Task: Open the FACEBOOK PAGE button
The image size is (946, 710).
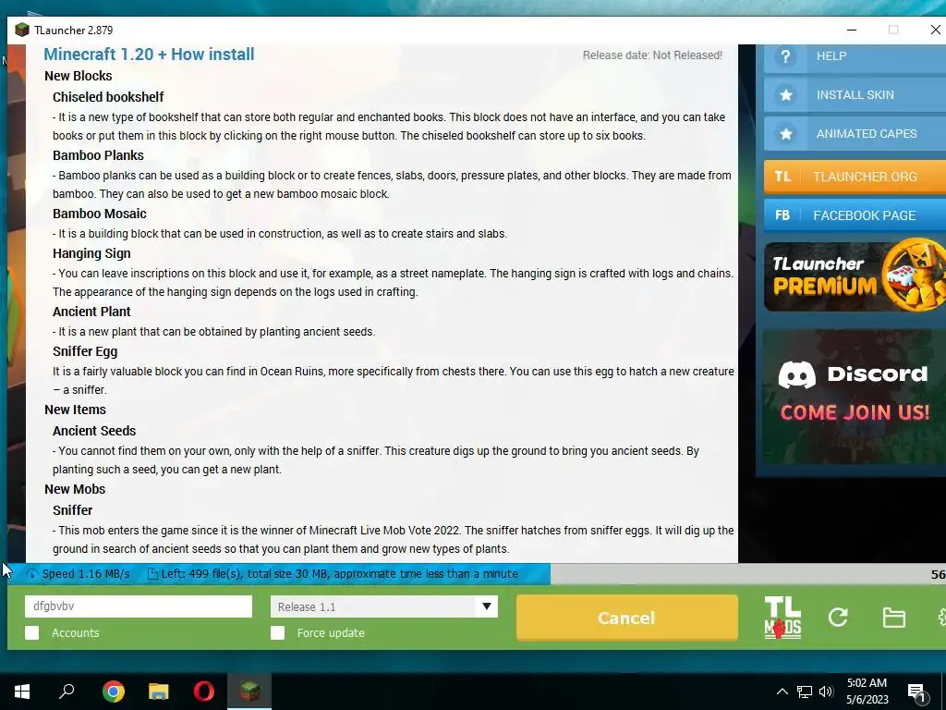Action: tap(855, 214)
